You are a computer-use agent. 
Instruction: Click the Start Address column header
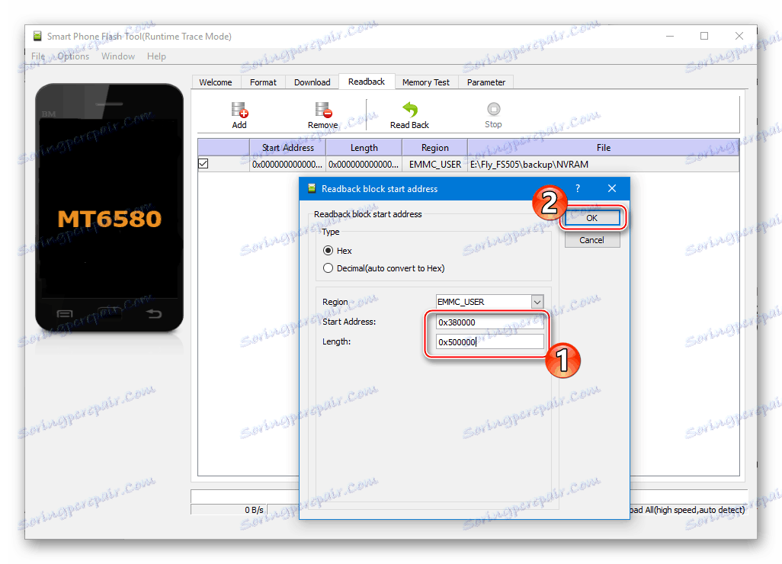pyautogui.click(x=288, y=148)
